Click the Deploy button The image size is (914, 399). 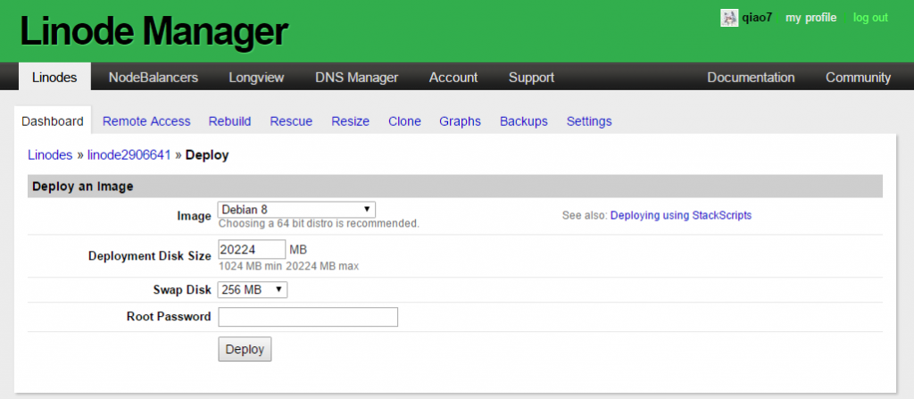coord(245,349)
